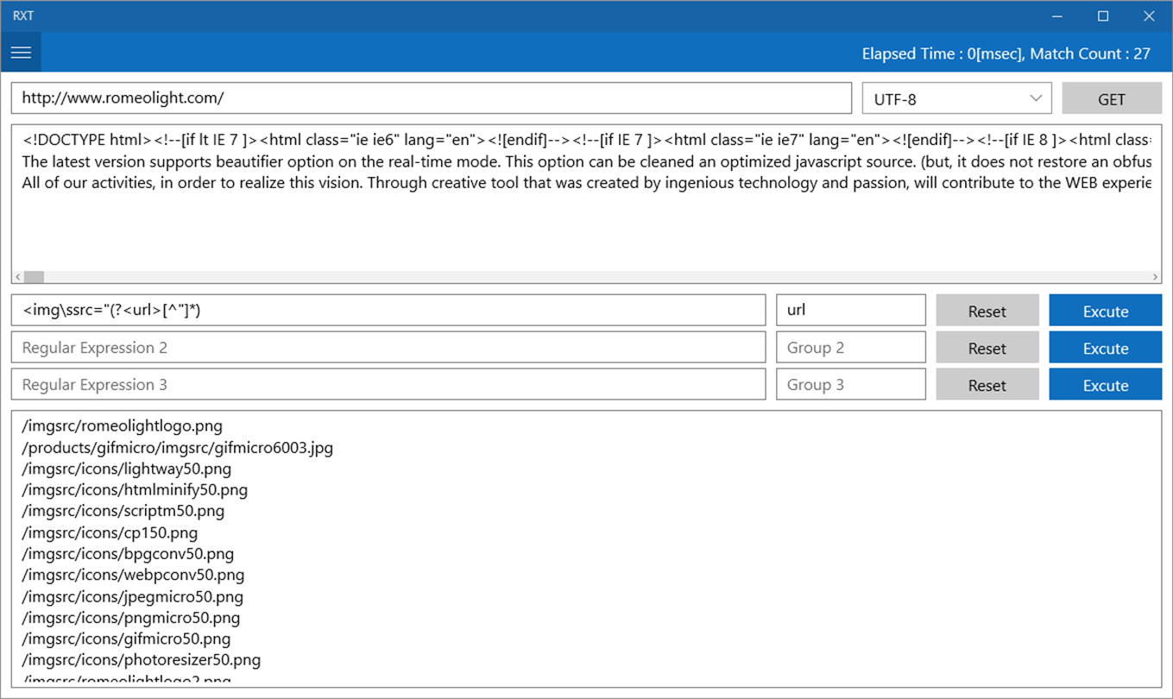Excute Regular Expression 2
The image size is (1173, 699).
pyautogui.click(x=1106, y=348)
